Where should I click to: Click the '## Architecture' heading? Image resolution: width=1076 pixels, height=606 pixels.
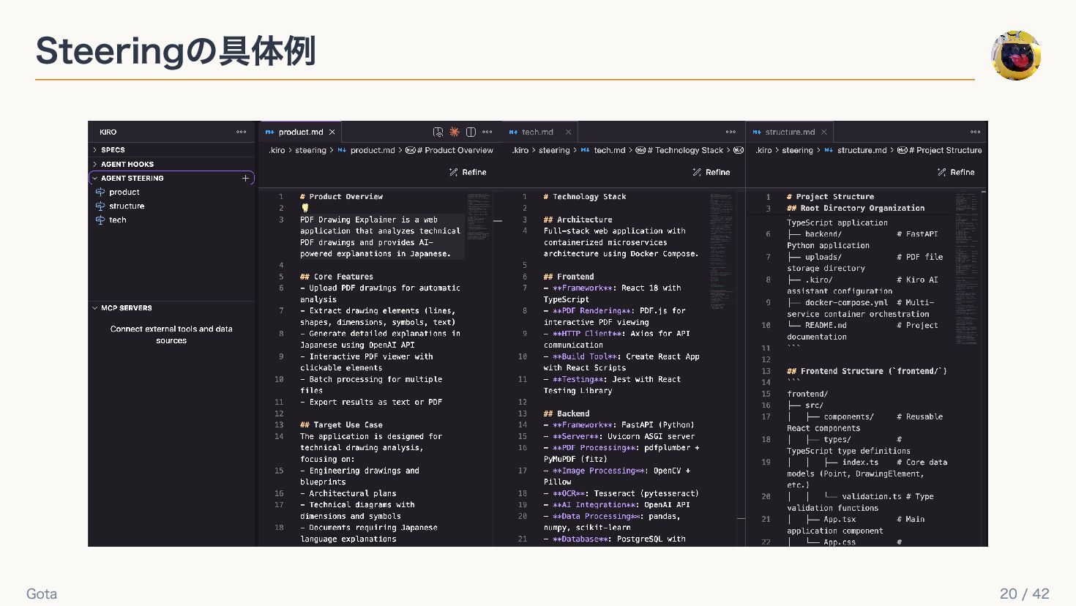[578, 220]
